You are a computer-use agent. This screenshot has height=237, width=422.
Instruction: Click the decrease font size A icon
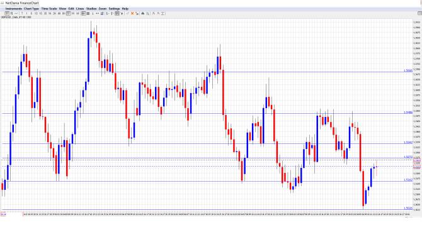(x=158, y=13)
